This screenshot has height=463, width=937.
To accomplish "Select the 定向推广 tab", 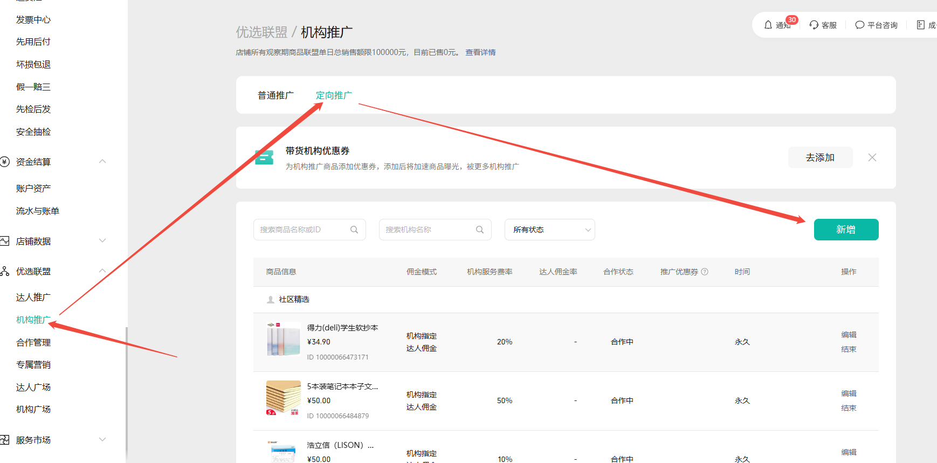I will click(x=334, y=95).
